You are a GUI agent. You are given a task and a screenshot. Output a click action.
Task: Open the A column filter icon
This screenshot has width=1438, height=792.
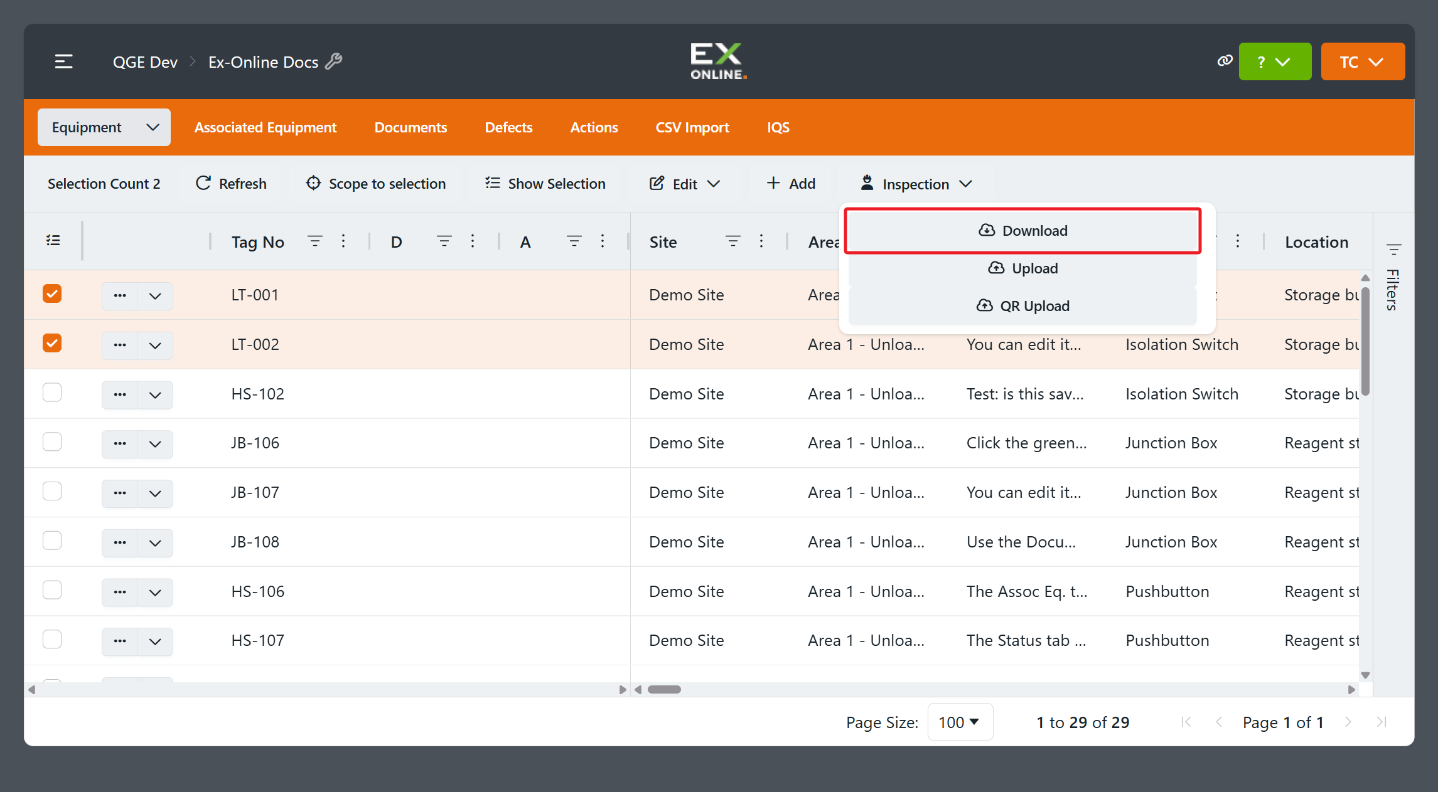[574, 241]
